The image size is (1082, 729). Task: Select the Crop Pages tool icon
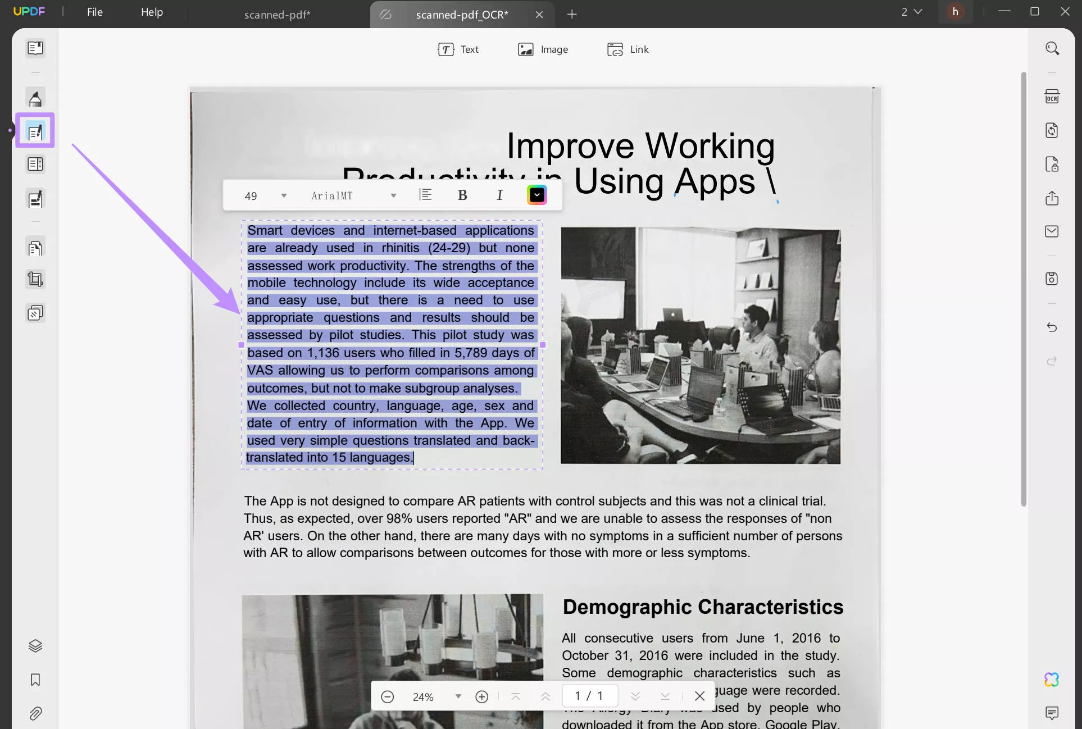point(35,280)
